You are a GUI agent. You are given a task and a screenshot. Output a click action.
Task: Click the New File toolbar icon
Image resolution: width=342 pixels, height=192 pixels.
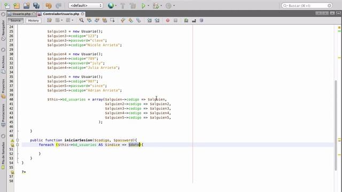tap(7, 5)
